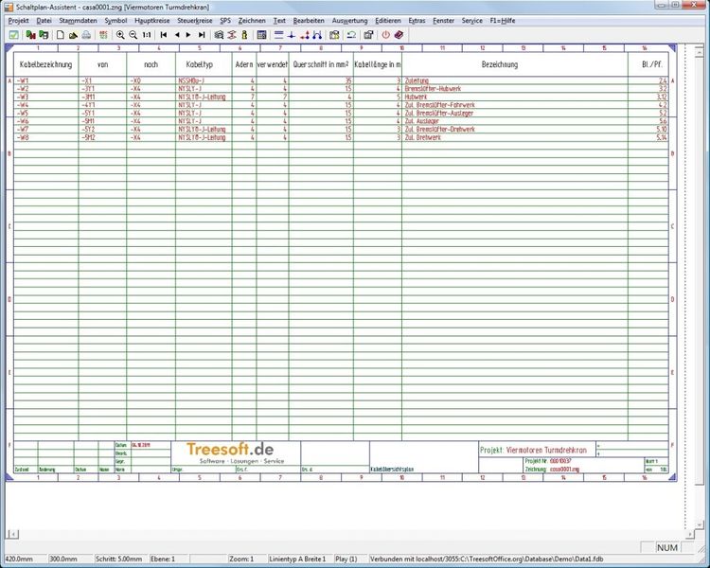The height and width of the screenshot is (568, 710).
Task: Open the Zeichnen menu
Action: tap(252, 20)
